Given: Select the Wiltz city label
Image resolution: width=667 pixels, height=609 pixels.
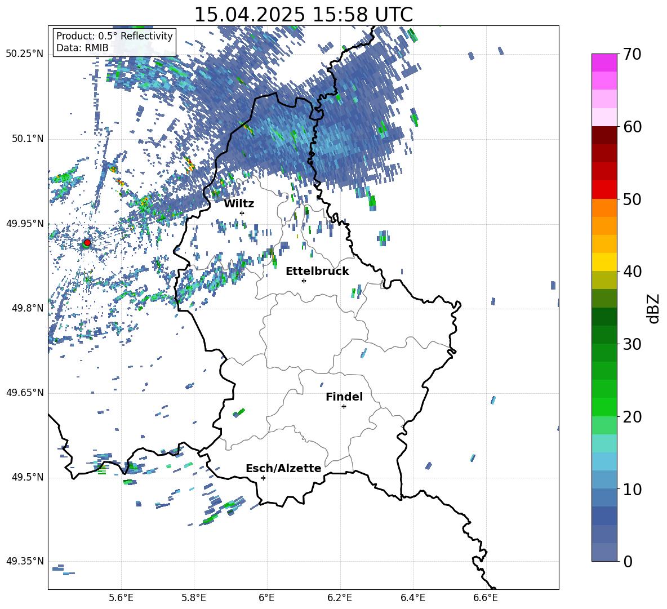Looking at the screenshot, I should click(239, 204).
